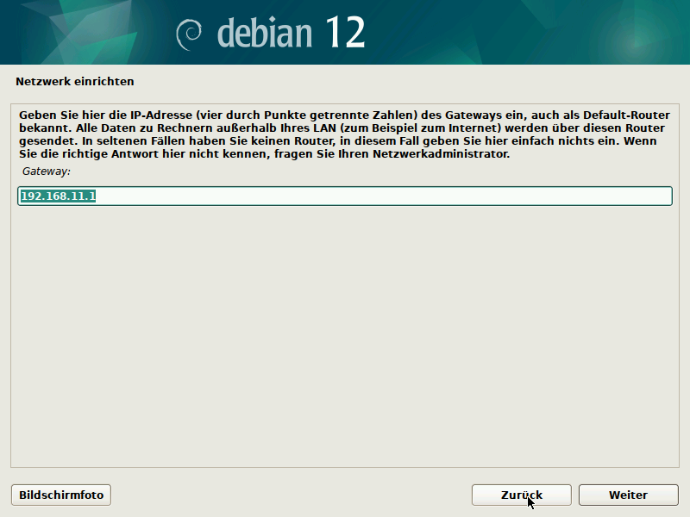Take a screenshot via Bildschirmfoto button
Screen dimensions: 690x517
click(x=61, y=495)
